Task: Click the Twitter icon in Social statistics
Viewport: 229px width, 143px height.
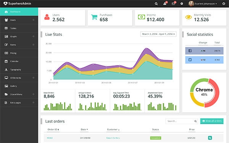Action: pos(190,60)
